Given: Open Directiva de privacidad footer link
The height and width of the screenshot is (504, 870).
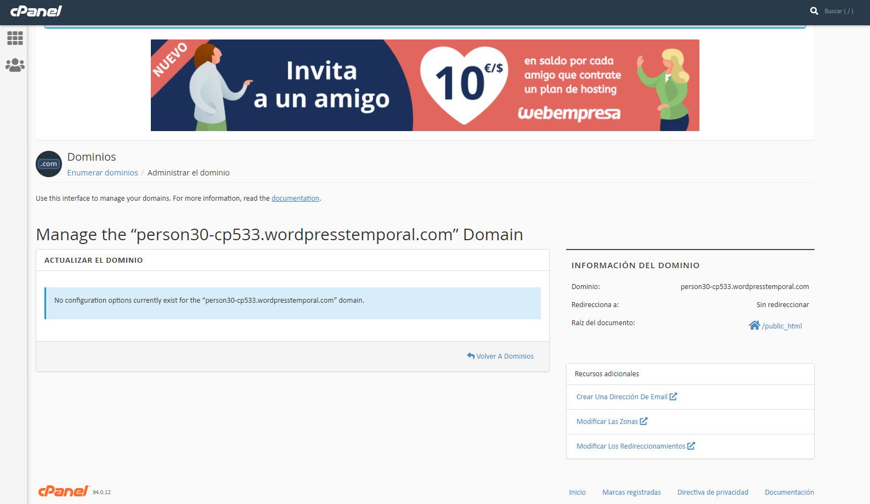Looking at the screenshot, I should click(x=713, y=492).
